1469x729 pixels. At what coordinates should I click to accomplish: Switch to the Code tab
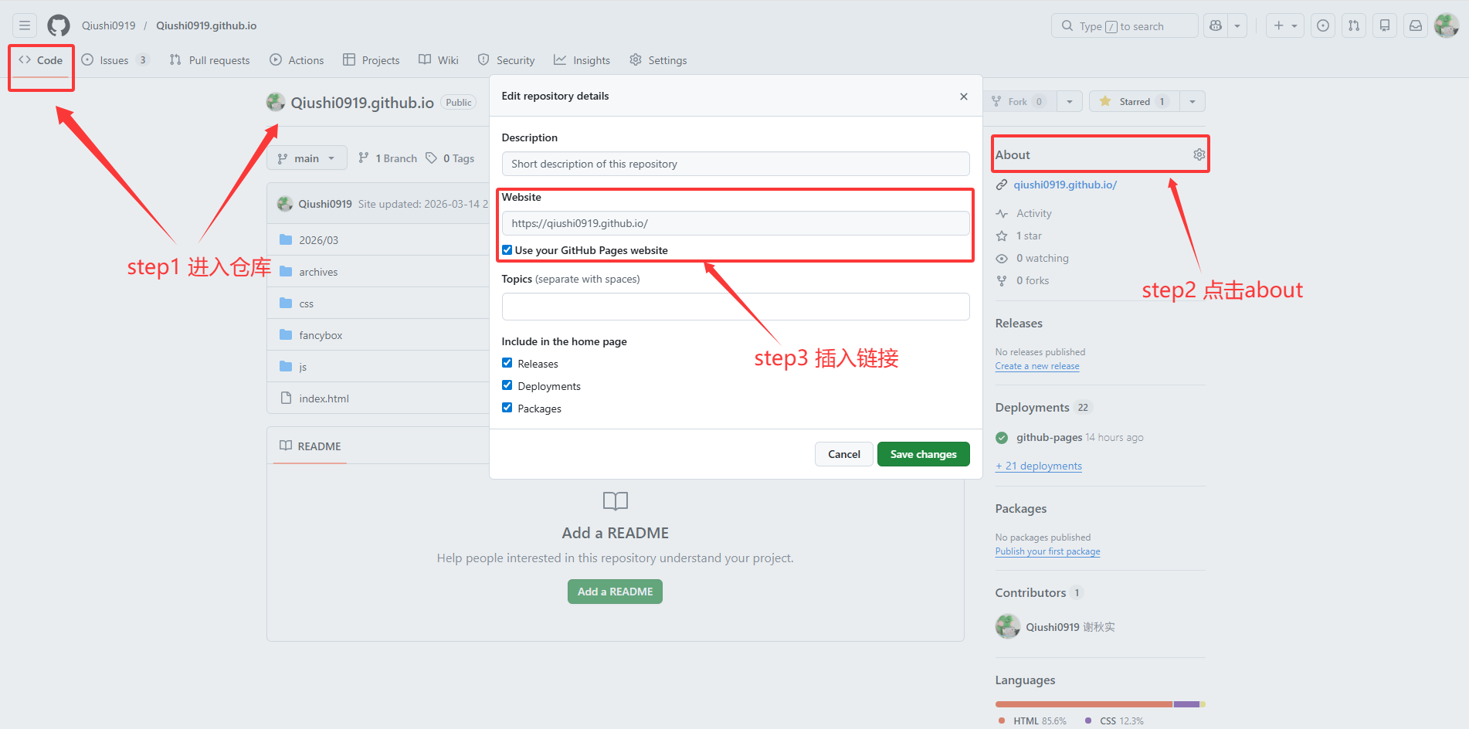(x=42, y=60)
